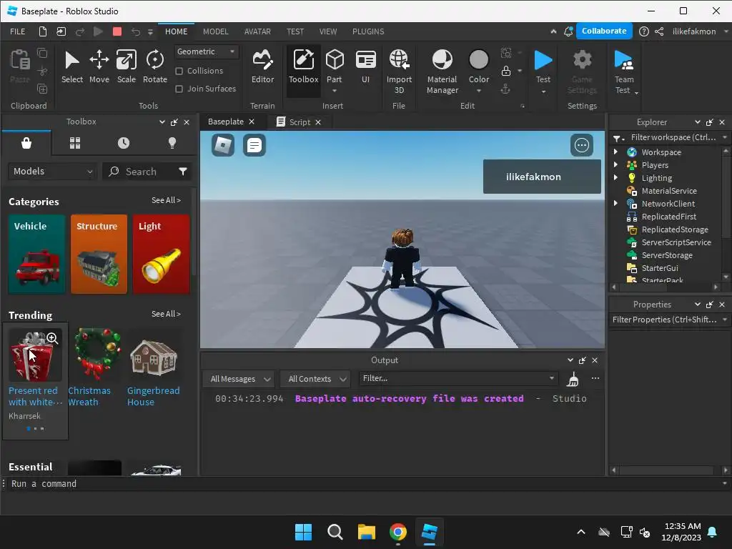Open the Vehicle category card

37,254
